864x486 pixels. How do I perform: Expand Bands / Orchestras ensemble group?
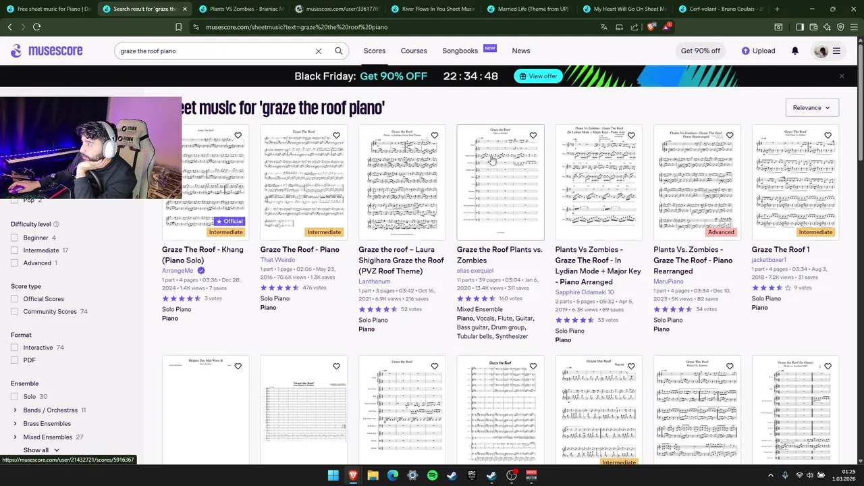click(x=15, y=410)
